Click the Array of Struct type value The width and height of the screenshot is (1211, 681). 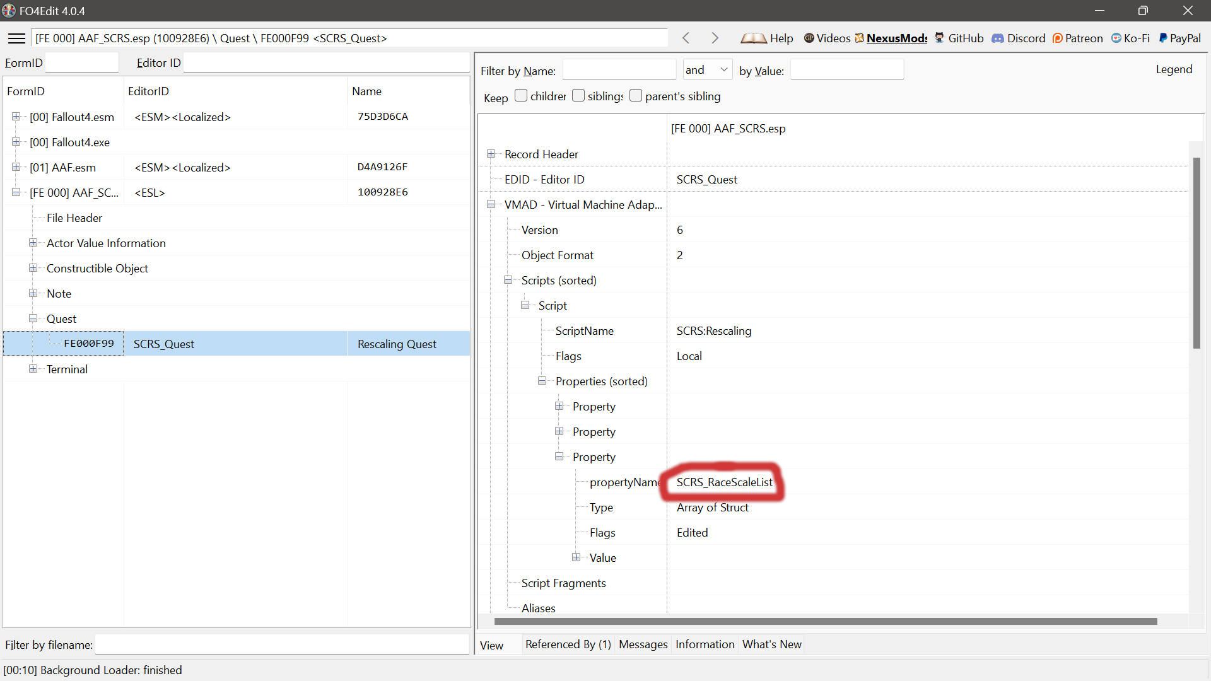click(x=713, y=508)
